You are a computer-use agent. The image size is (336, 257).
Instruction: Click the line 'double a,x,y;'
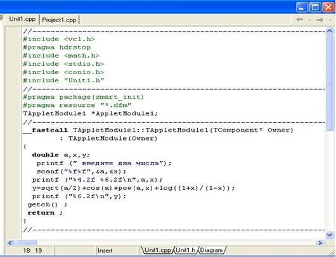(61, 155)
